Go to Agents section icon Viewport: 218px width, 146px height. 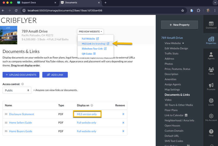click(x=211, y=56)
